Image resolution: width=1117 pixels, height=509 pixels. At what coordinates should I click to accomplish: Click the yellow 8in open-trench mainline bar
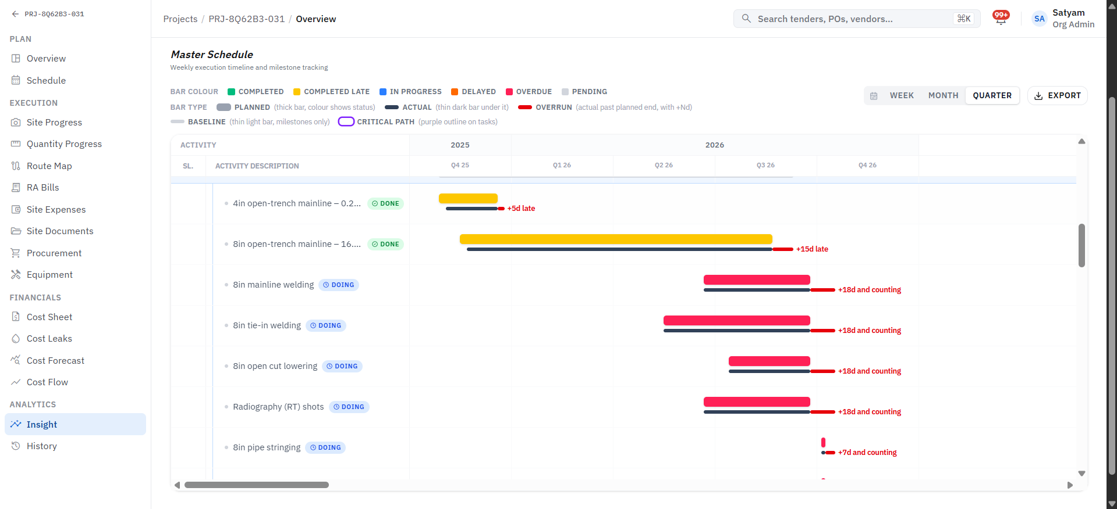click(x=616, y=239)
